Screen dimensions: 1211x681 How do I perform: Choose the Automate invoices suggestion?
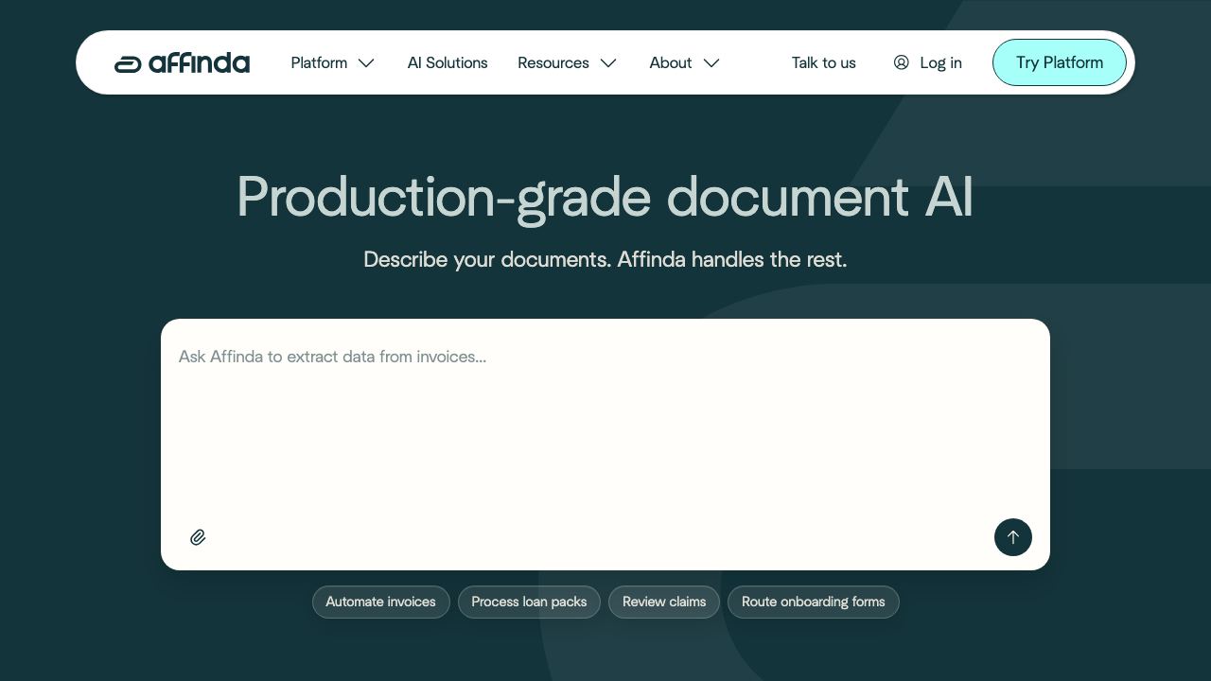pyautogui.click(x=380, y=602)
